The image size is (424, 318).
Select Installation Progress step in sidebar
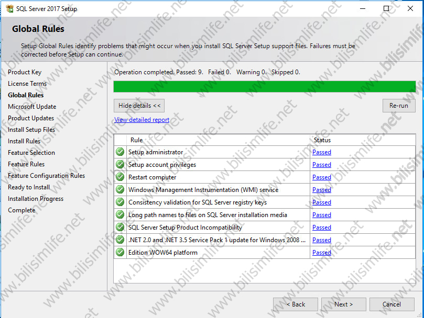click(x=36, y=199)
